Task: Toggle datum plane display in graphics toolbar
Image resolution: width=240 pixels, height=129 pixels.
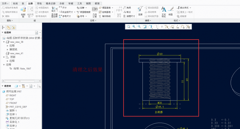Action: tap(172, 27)
